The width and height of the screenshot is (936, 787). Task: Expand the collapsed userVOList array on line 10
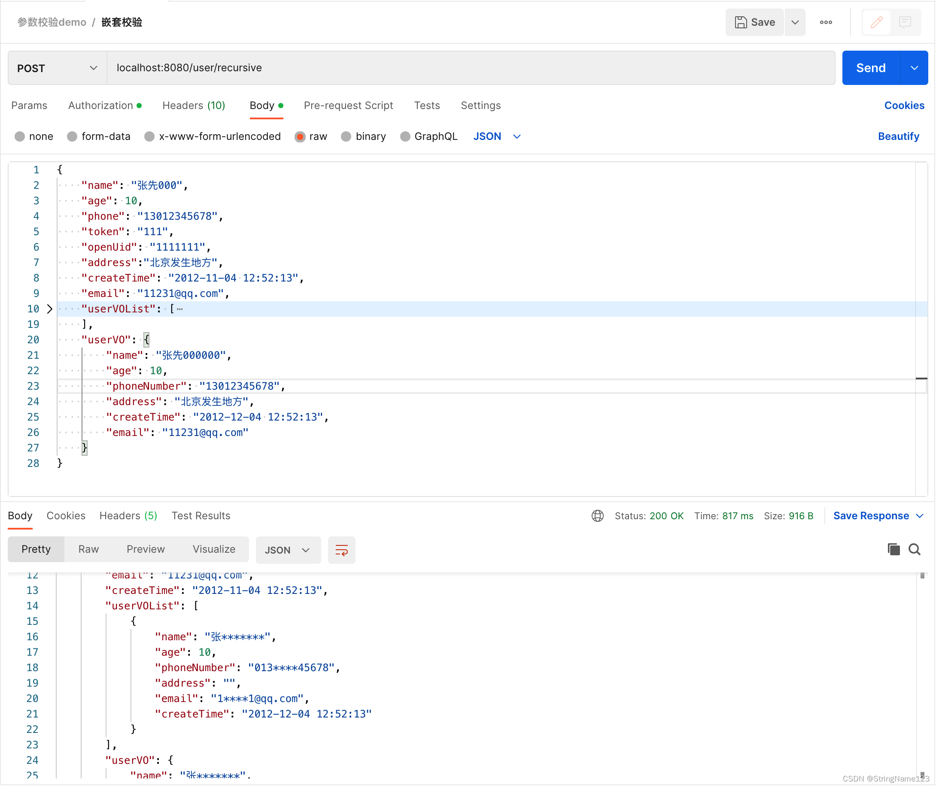tap(49, 309)
